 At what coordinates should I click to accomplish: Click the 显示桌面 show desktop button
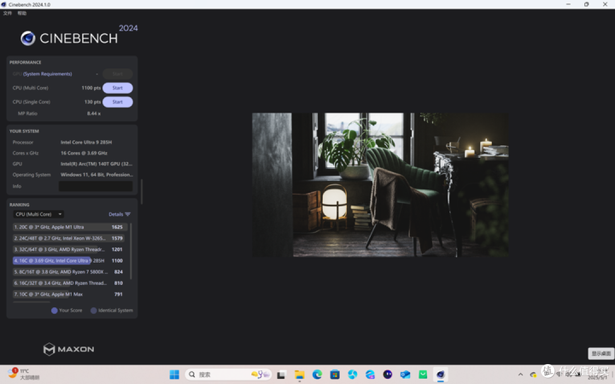coord(601,353)
